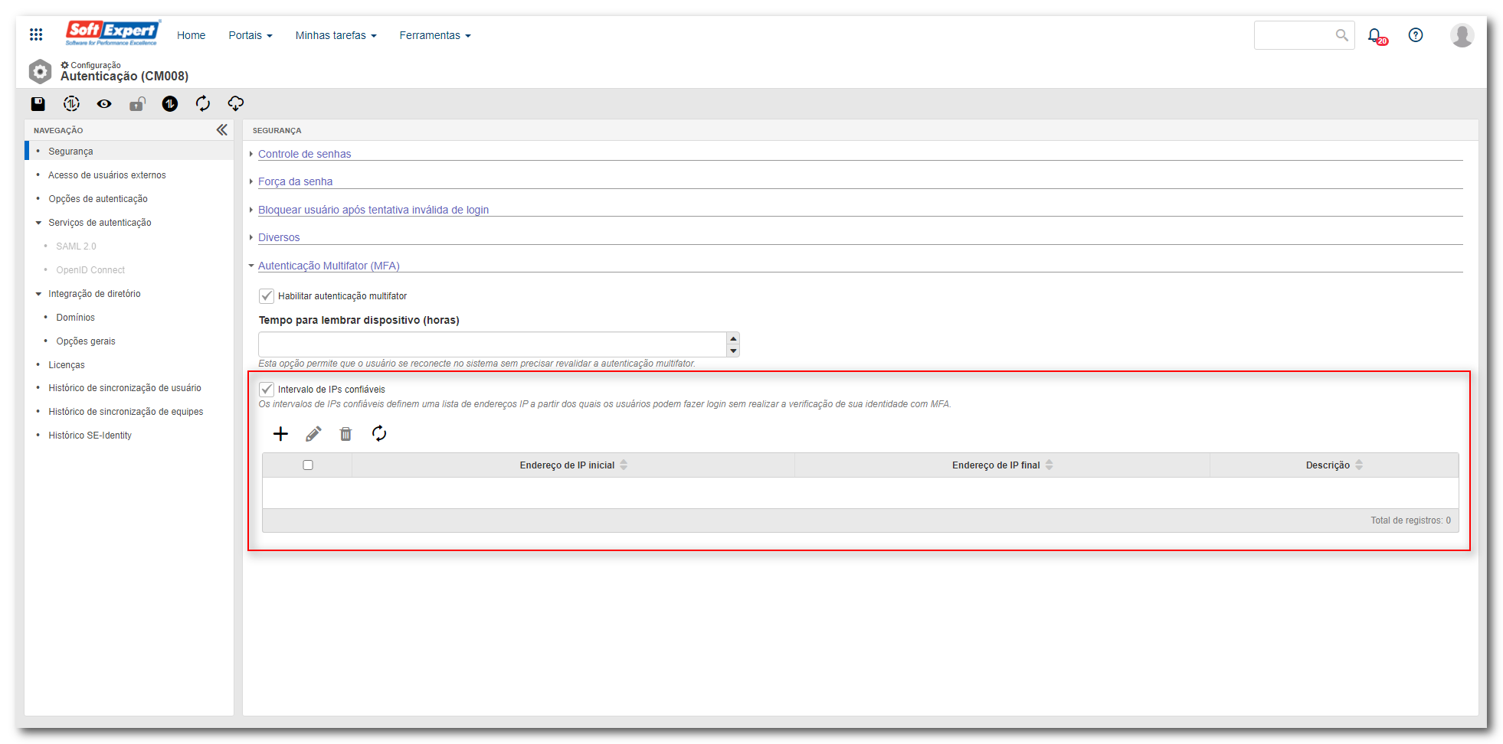Viewport: 1503px width, 744px height.
Task: Open the user profile avatar
Action: [1462, 35]
